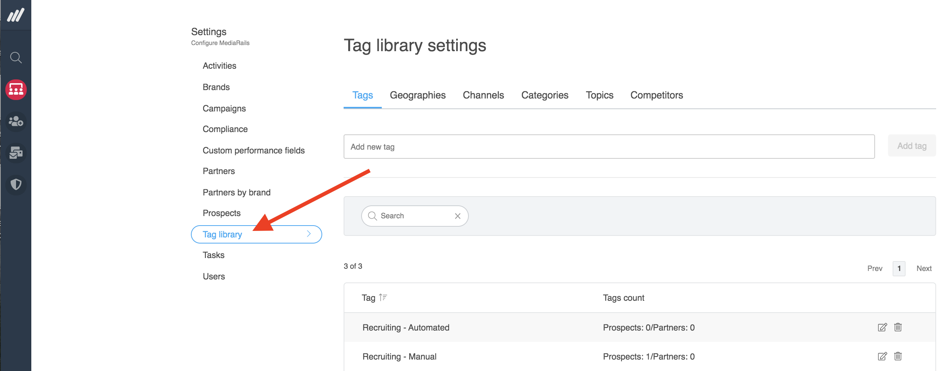Screen dimensions: 943x371
Task: Expand the Tag library chevron arrow
Action: pyautogui.click(x=309, y=234)
